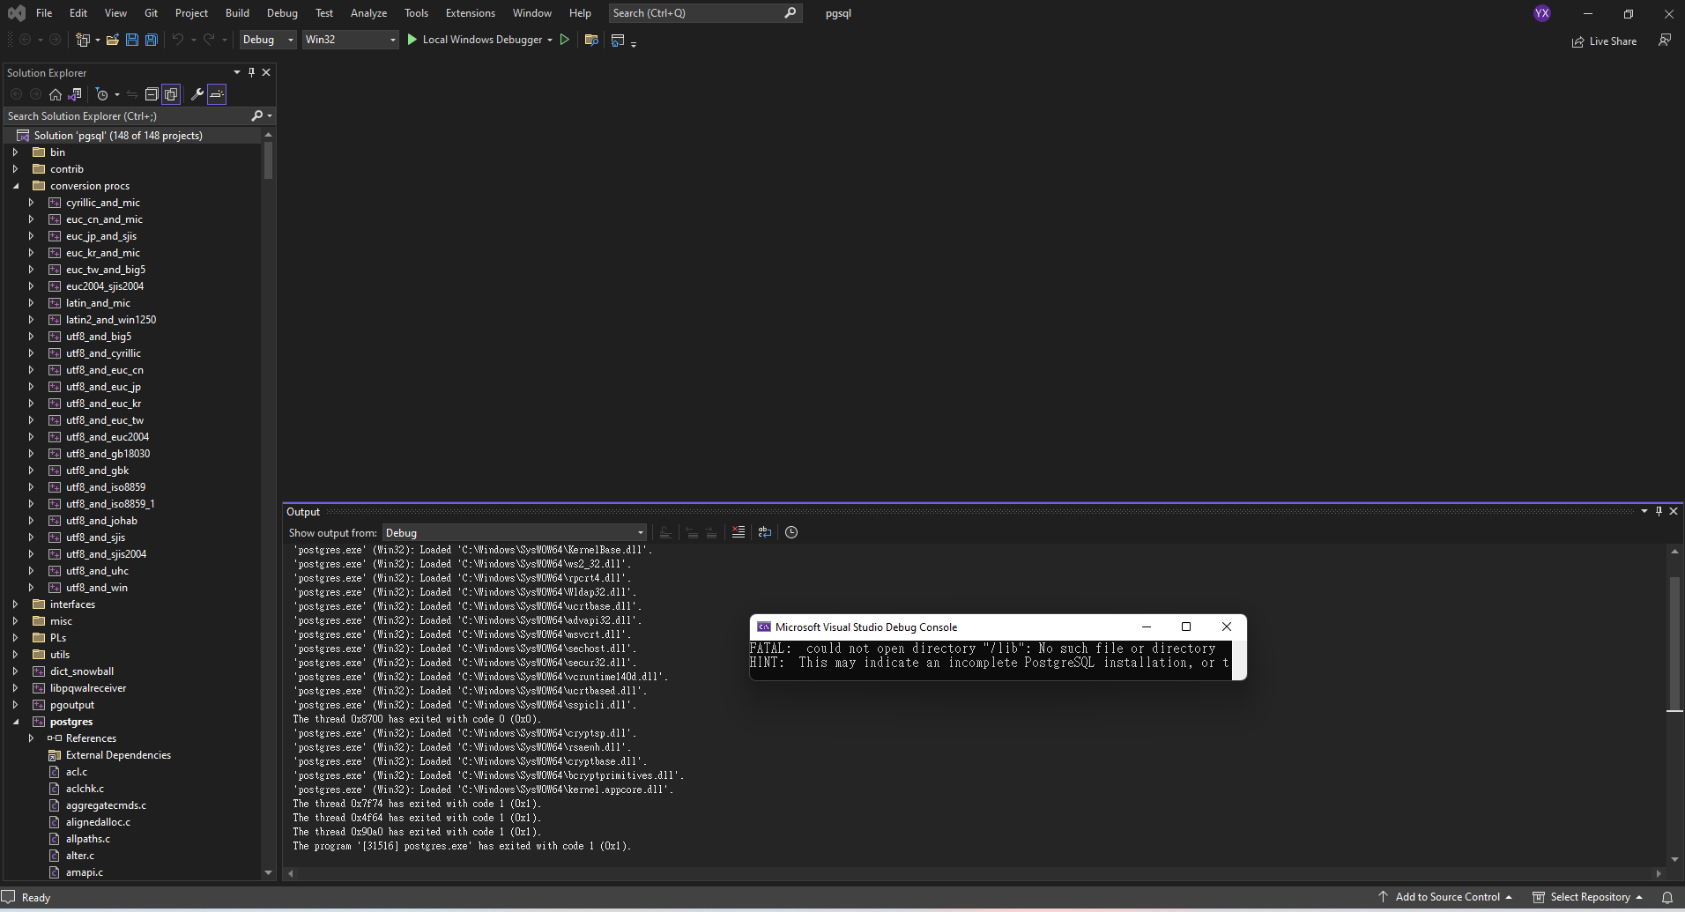Click Clear All icon in Output panel

[739, 532]
